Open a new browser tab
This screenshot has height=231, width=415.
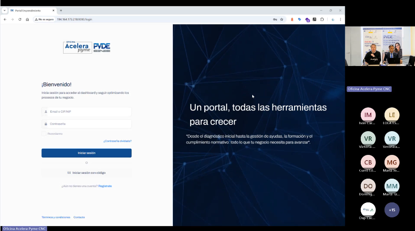tap(61, 10)
